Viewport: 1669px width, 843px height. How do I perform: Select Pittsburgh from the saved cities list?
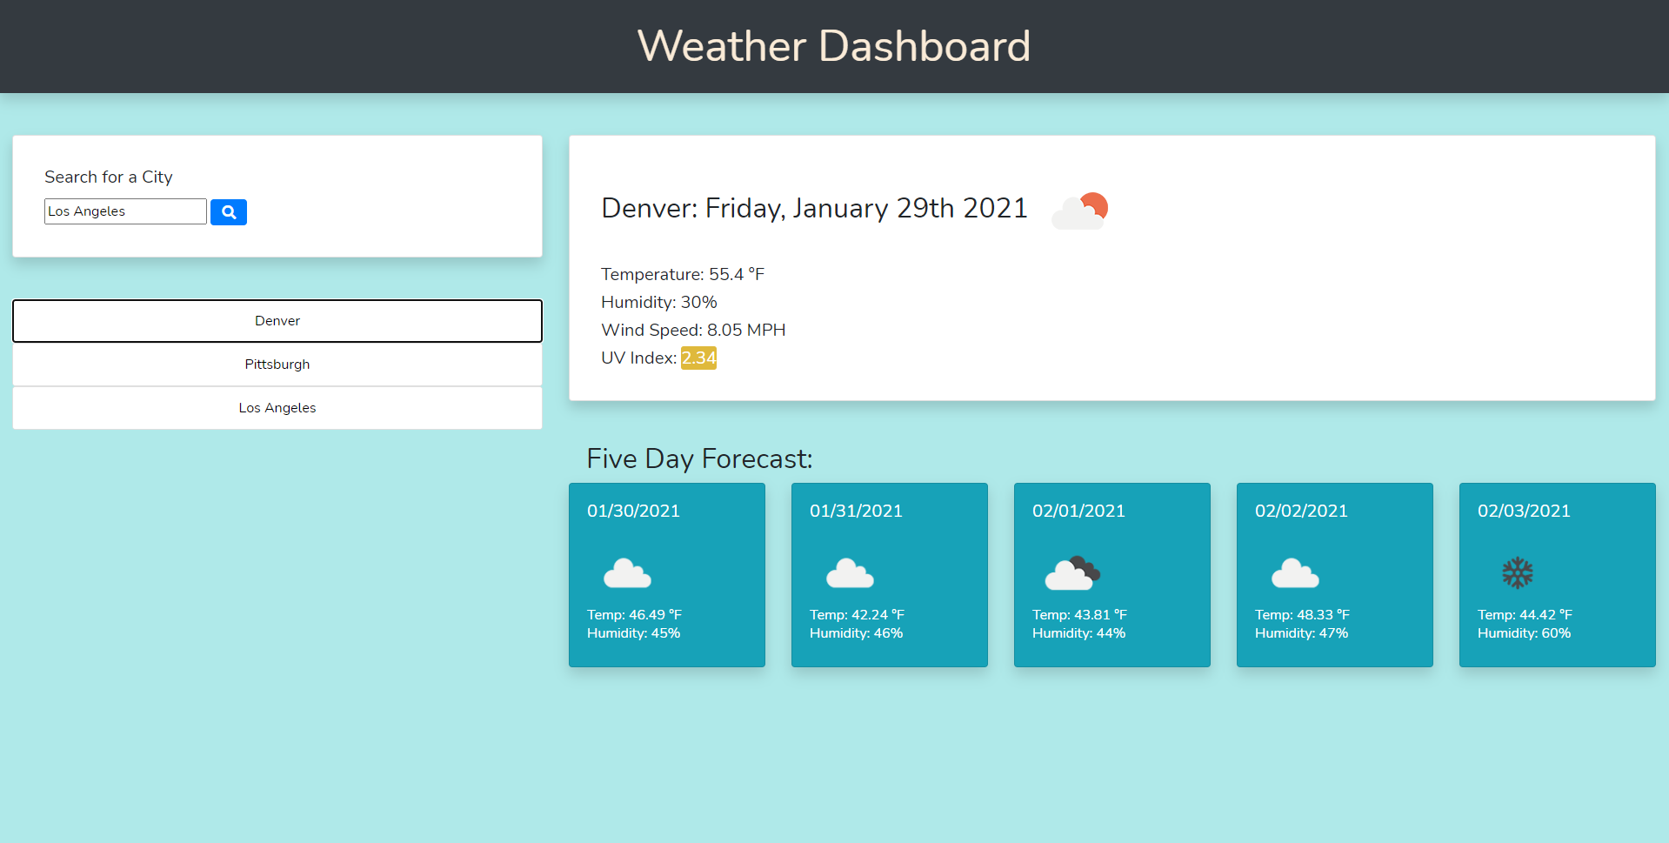pyautogui.click(x=277, y=364)
